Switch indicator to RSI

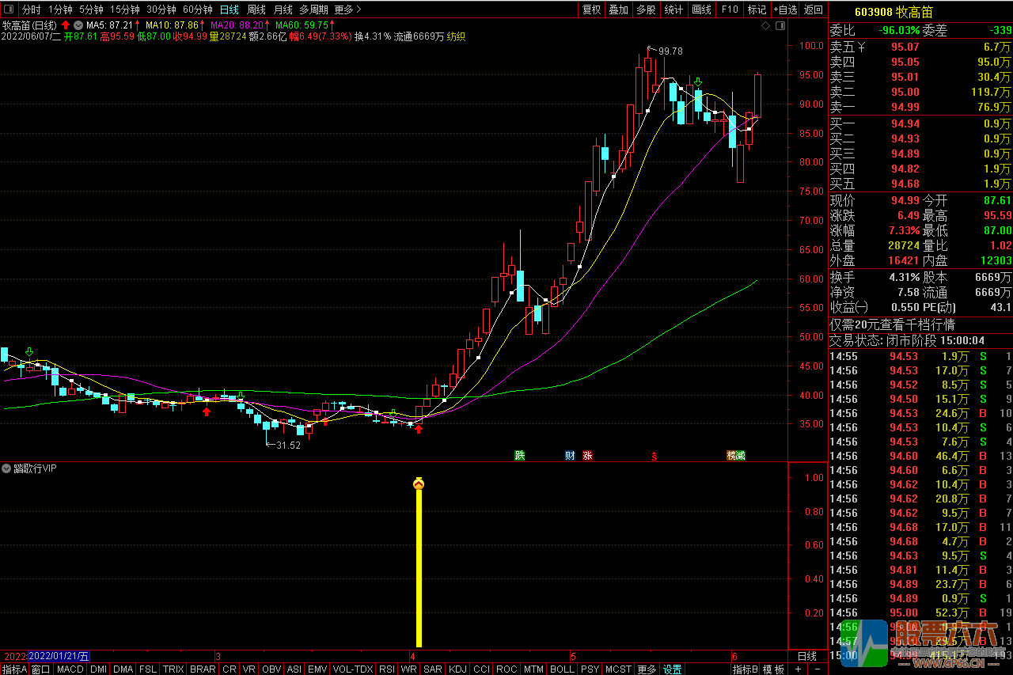387,669
